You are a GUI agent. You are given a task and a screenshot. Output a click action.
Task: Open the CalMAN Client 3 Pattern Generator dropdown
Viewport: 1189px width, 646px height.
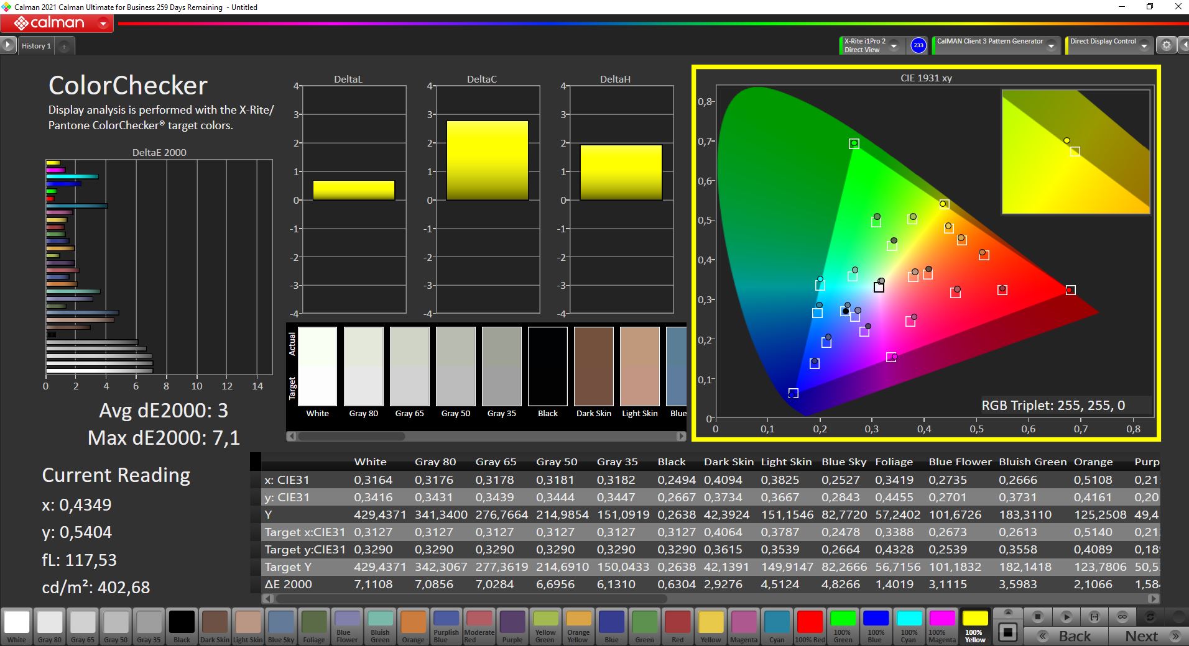pos(1051,45)
